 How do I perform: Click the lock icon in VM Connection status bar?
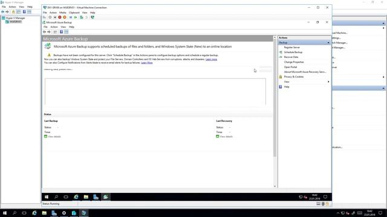click(x=327, y=204)
